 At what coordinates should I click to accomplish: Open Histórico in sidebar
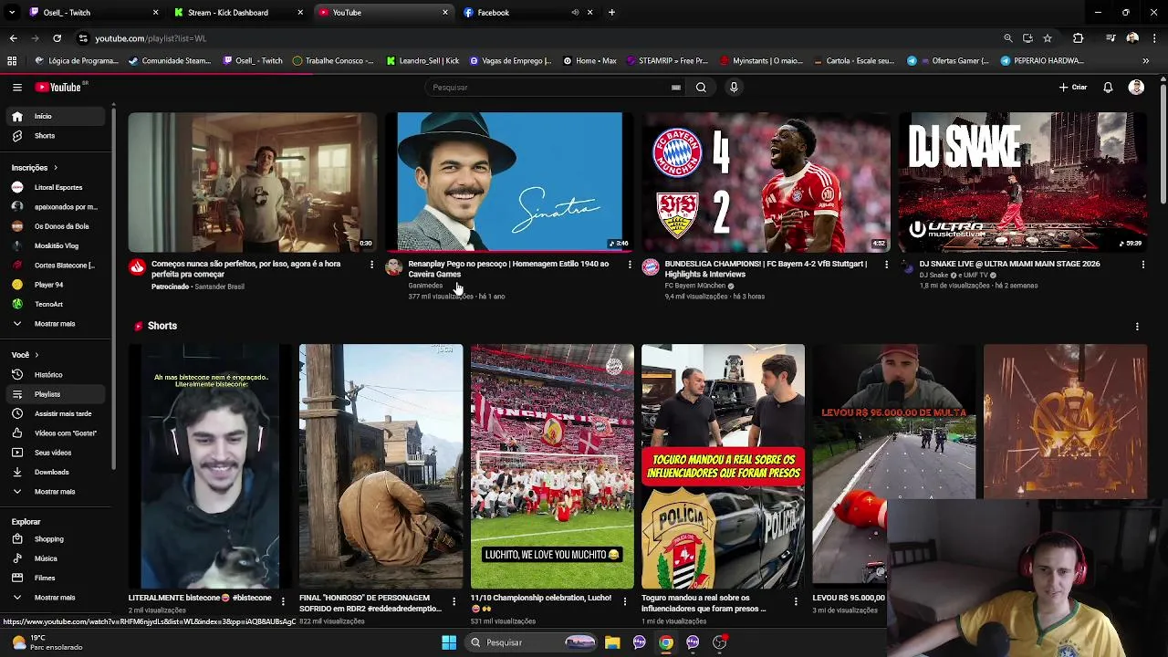tap(57, 375)
